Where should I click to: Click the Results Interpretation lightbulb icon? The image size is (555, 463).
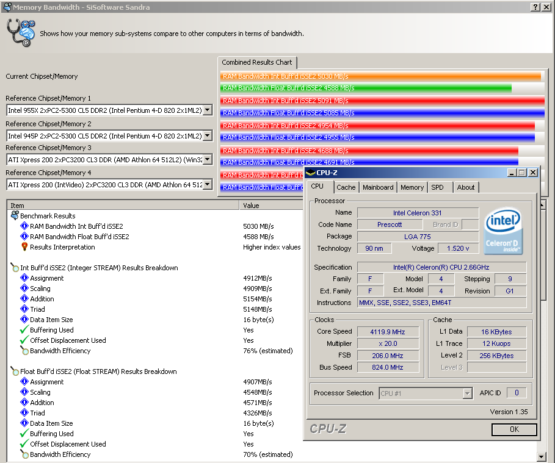coord(24,247)
